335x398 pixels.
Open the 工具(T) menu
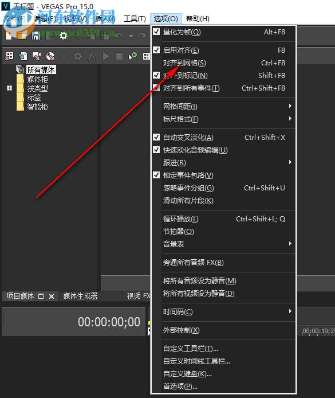135,19
